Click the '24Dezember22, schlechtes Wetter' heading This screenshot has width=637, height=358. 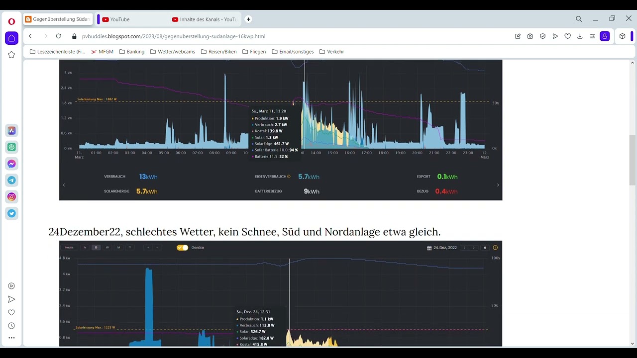click(244, 232)
